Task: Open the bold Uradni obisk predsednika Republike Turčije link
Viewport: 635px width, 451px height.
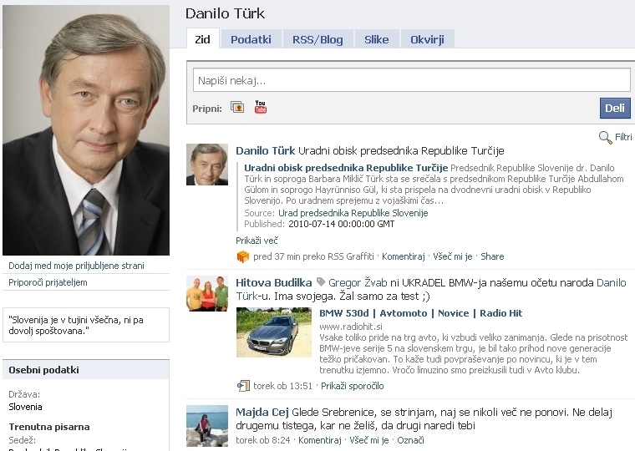Action: [x=346, y=168]
